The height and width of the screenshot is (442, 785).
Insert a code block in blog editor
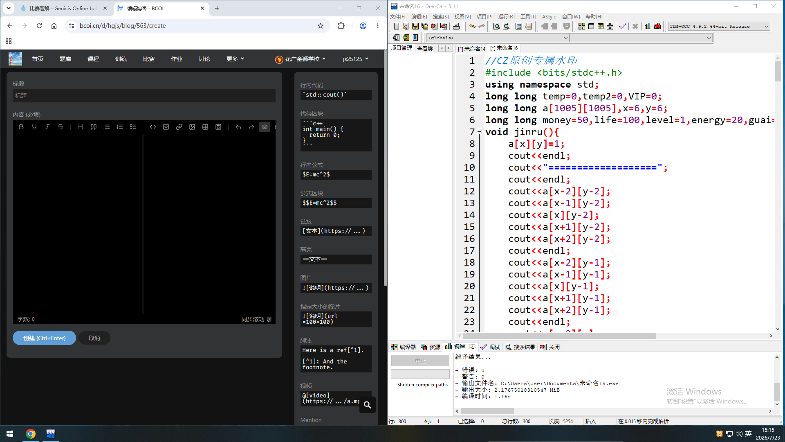coord(166,127)
